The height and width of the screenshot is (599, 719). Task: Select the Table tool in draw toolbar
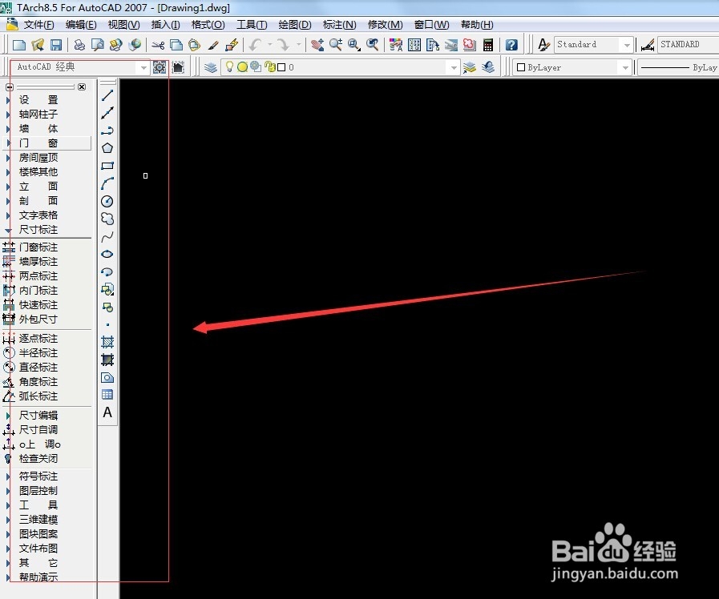tap(107, 395)
